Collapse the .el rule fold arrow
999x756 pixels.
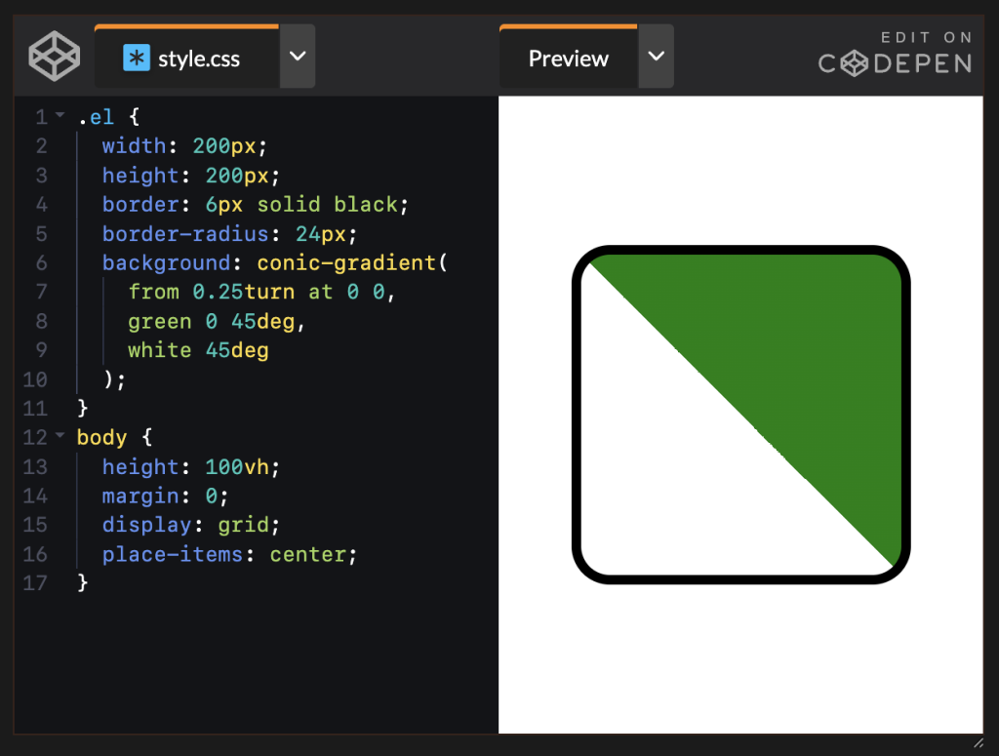click(x=60, y=115)
